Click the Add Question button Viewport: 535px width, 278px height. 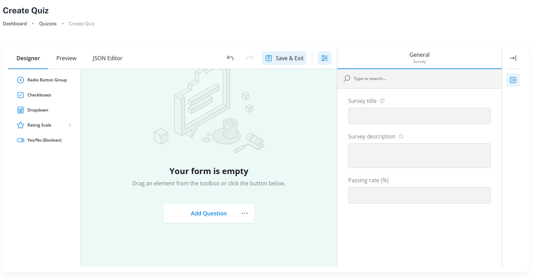tap(208, 213)
